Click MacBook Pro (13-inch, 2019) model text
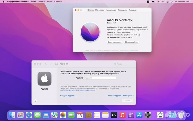The height and width of the screenshot is (121, 193). click(127, 27)
